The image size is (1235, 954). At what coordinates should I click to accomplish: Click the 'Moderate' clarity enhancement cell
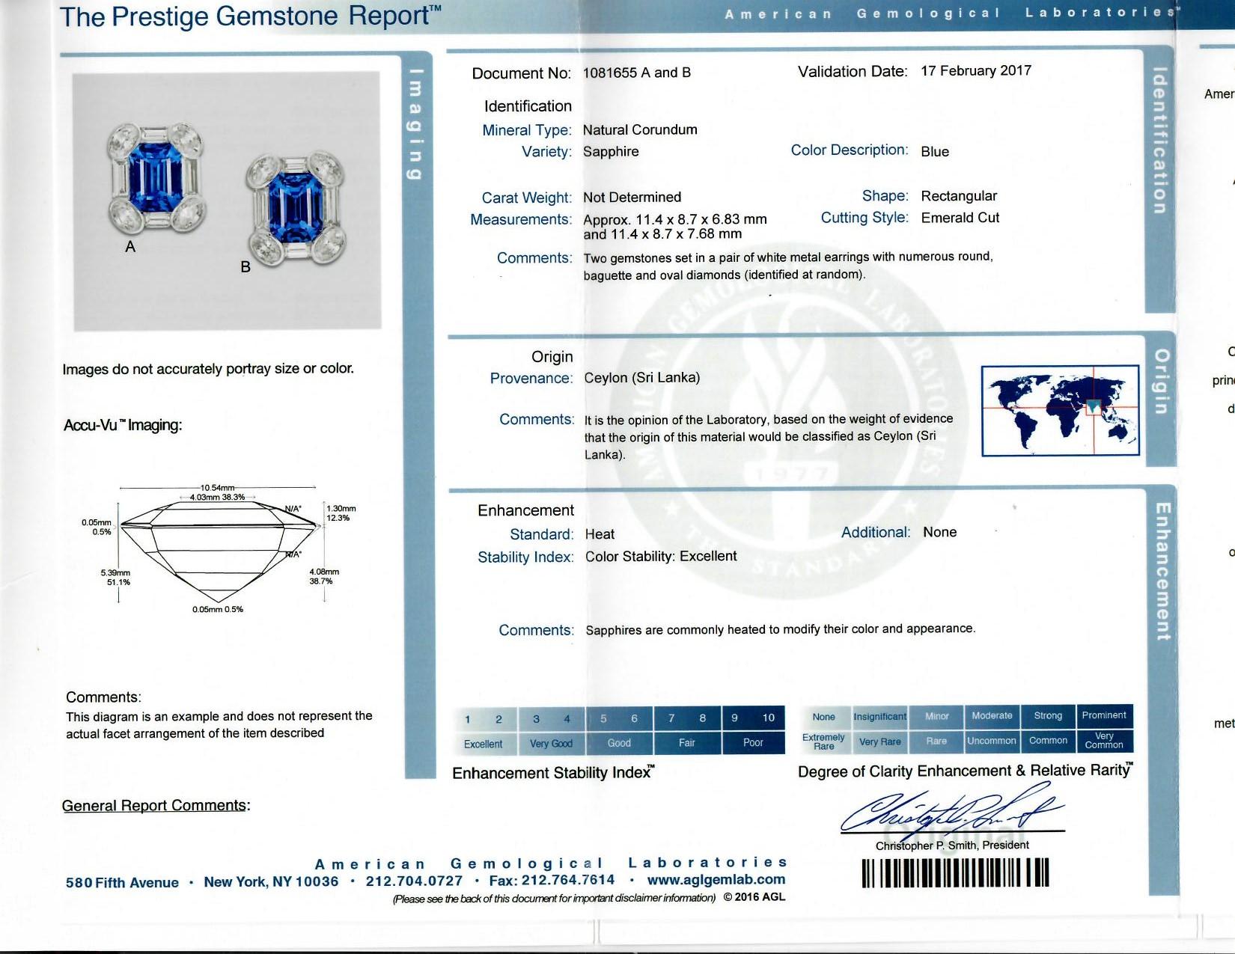pyautogui.click(x=992, y=715)
